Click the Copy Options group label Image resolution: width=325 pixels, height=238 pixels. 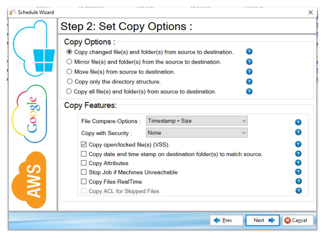click(90, 42)
